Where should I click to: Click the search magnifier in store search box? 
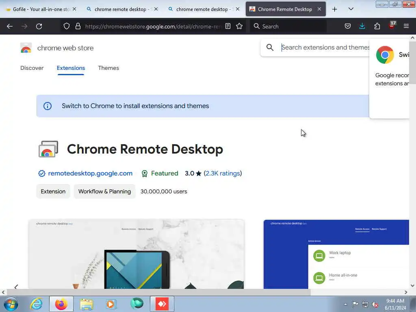coord(270,48)
